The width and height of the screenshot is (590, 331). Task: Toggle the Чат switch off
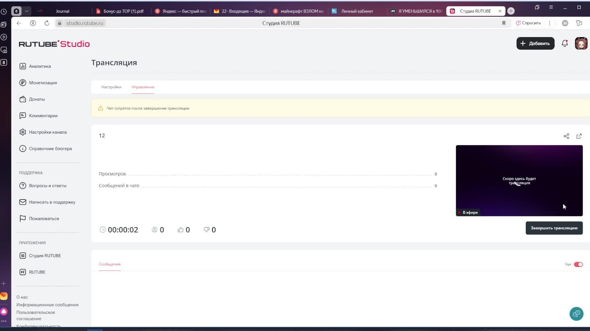[x=578, y=264]
